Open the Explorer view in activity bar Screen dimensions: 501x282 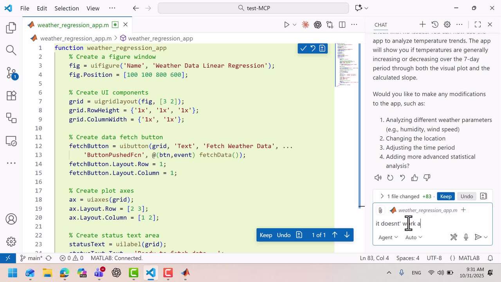click(x=11, y=28)
